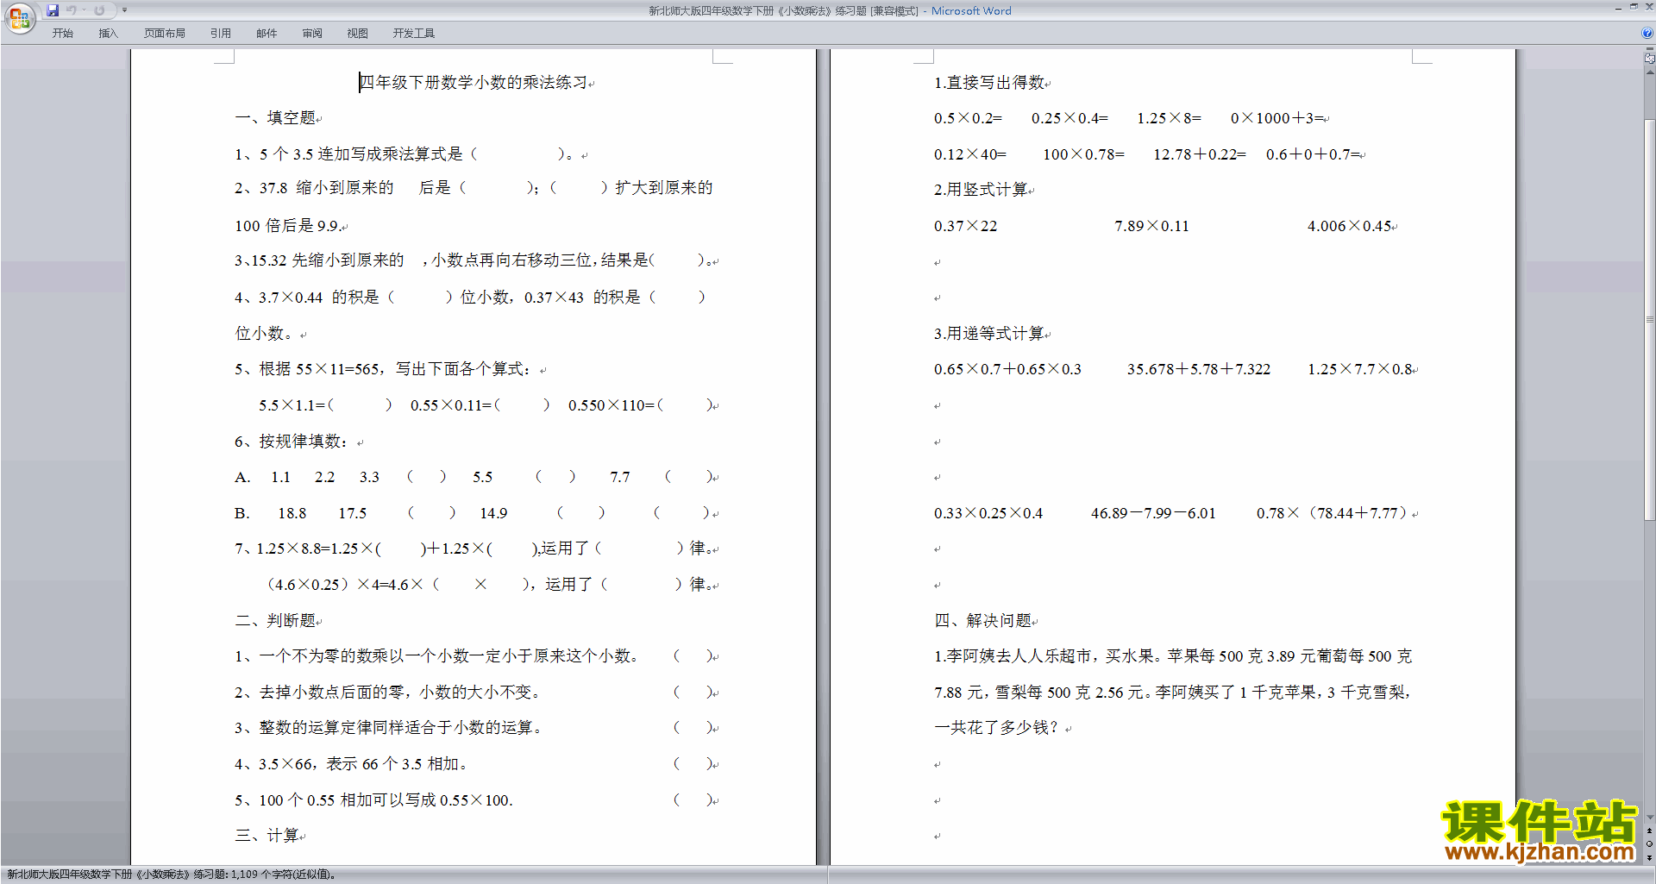Click sequence row B starting 18.8
This screenshot has height=884, width=1656.
[x=474, y=513]
